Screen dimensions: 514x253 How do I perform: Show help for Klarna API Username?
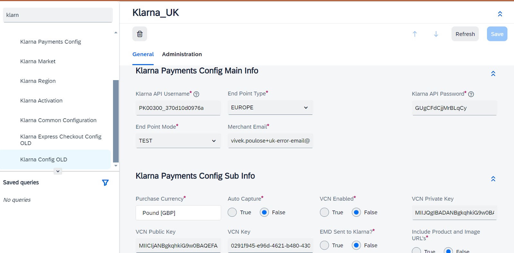196,94
